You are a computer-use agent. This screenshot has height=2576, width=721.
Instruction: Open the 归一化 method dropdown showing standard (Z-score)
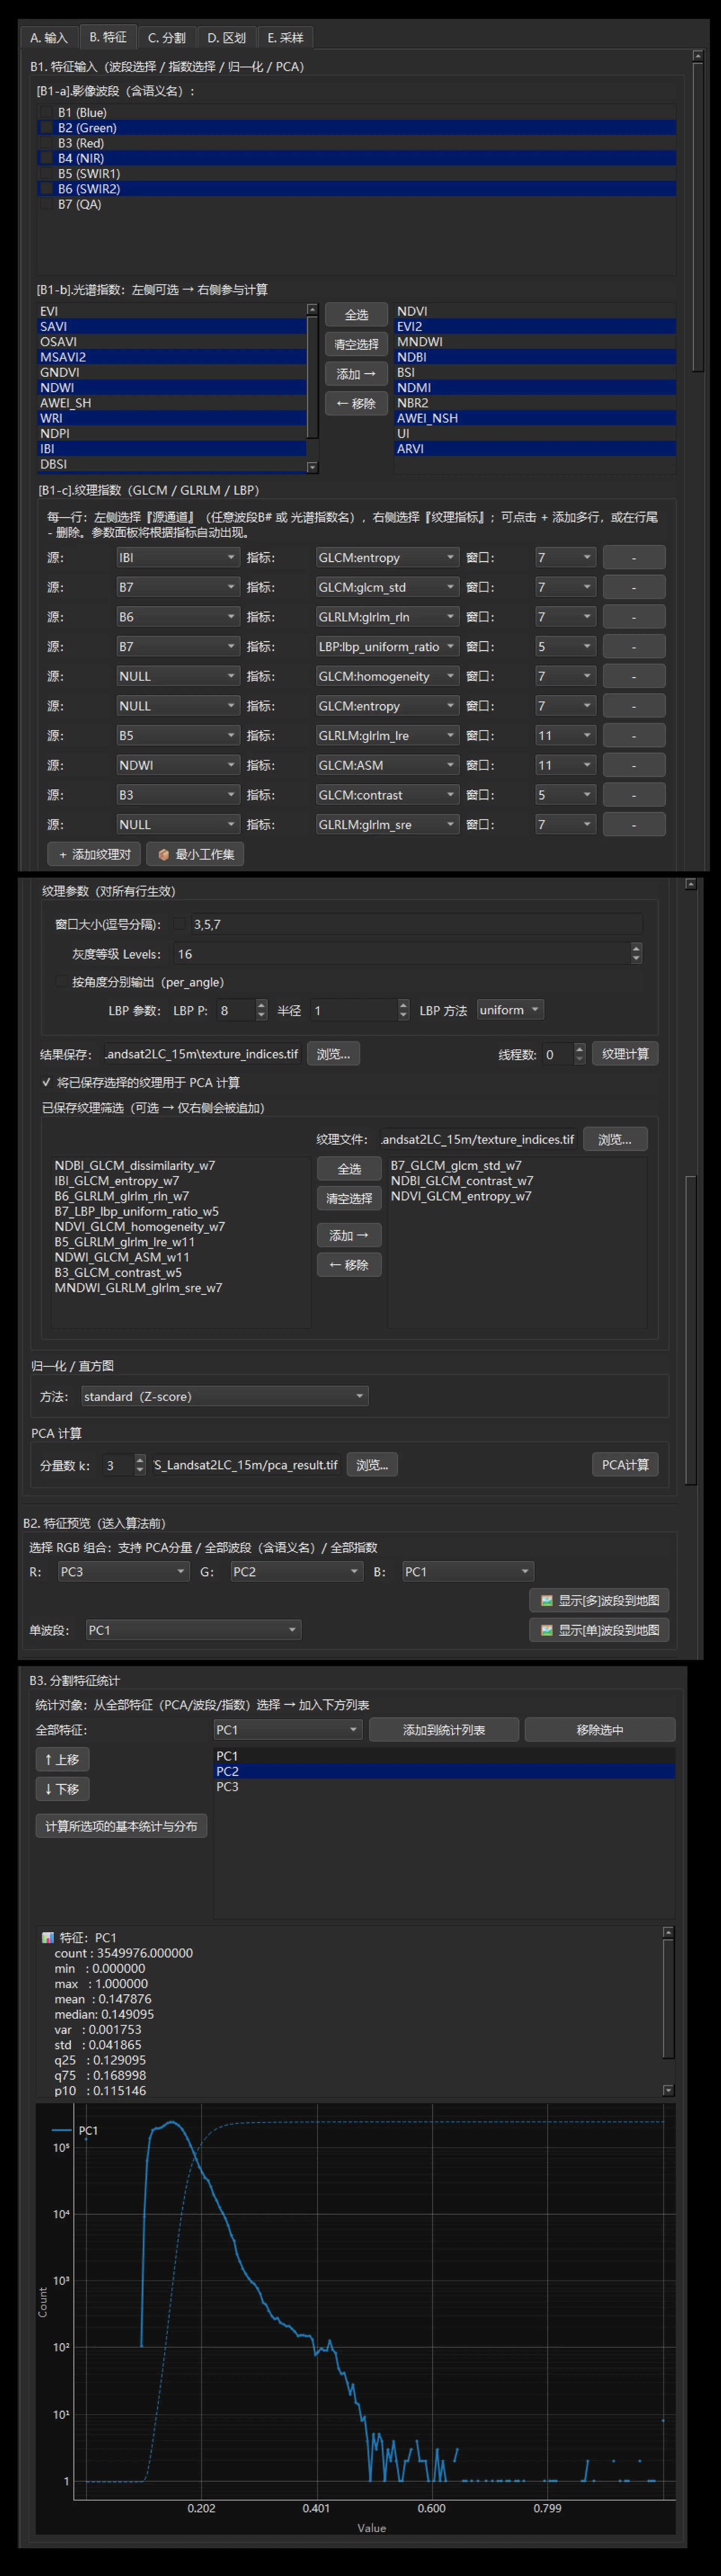[225, 1396]
